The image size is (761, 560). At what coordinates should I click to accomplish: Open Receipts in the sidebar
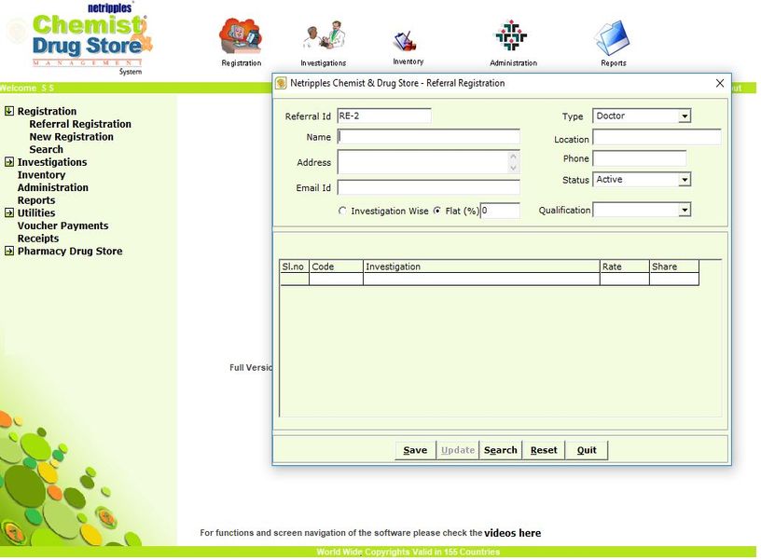(x=38, y=239)
